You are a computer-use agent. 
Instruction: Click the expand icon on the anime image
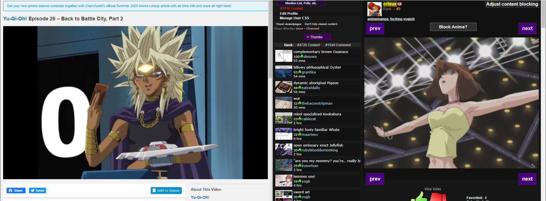(x=533, y=166)
